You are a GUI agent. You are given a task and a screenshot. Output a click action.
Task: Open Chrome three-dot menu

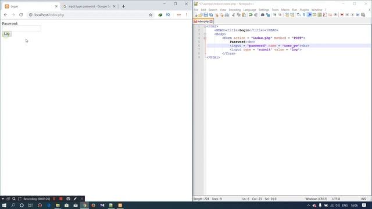187,15
